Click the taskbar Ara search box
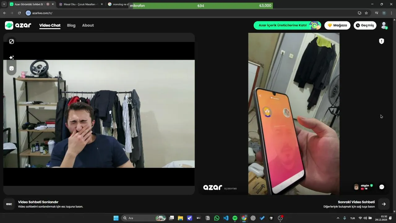This screenshot has height=223, width=396. point(144,218)
